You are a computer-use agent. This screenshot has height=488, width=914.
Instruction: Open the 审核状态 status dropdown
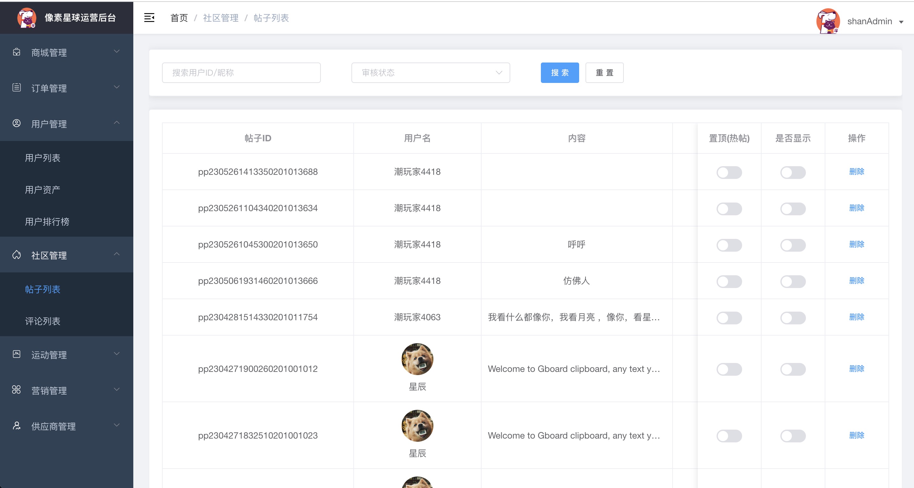click(x=431, y=73)
